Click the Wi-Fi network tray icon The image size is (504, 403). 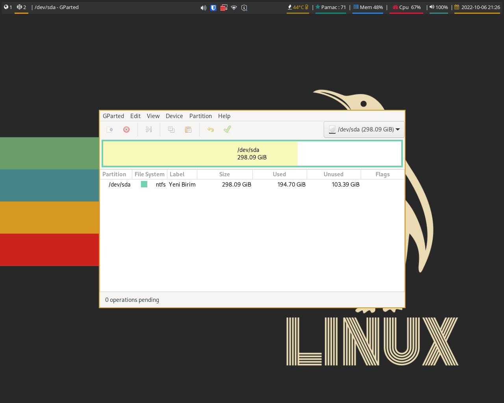click(x=234, y=7)
